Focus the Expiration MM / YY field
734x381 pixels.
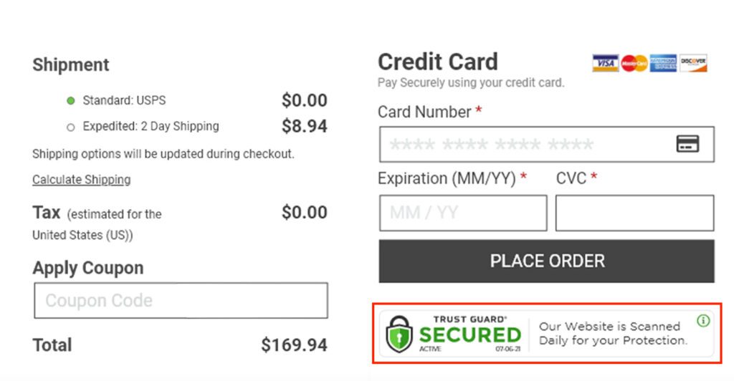tap(463, 213)
